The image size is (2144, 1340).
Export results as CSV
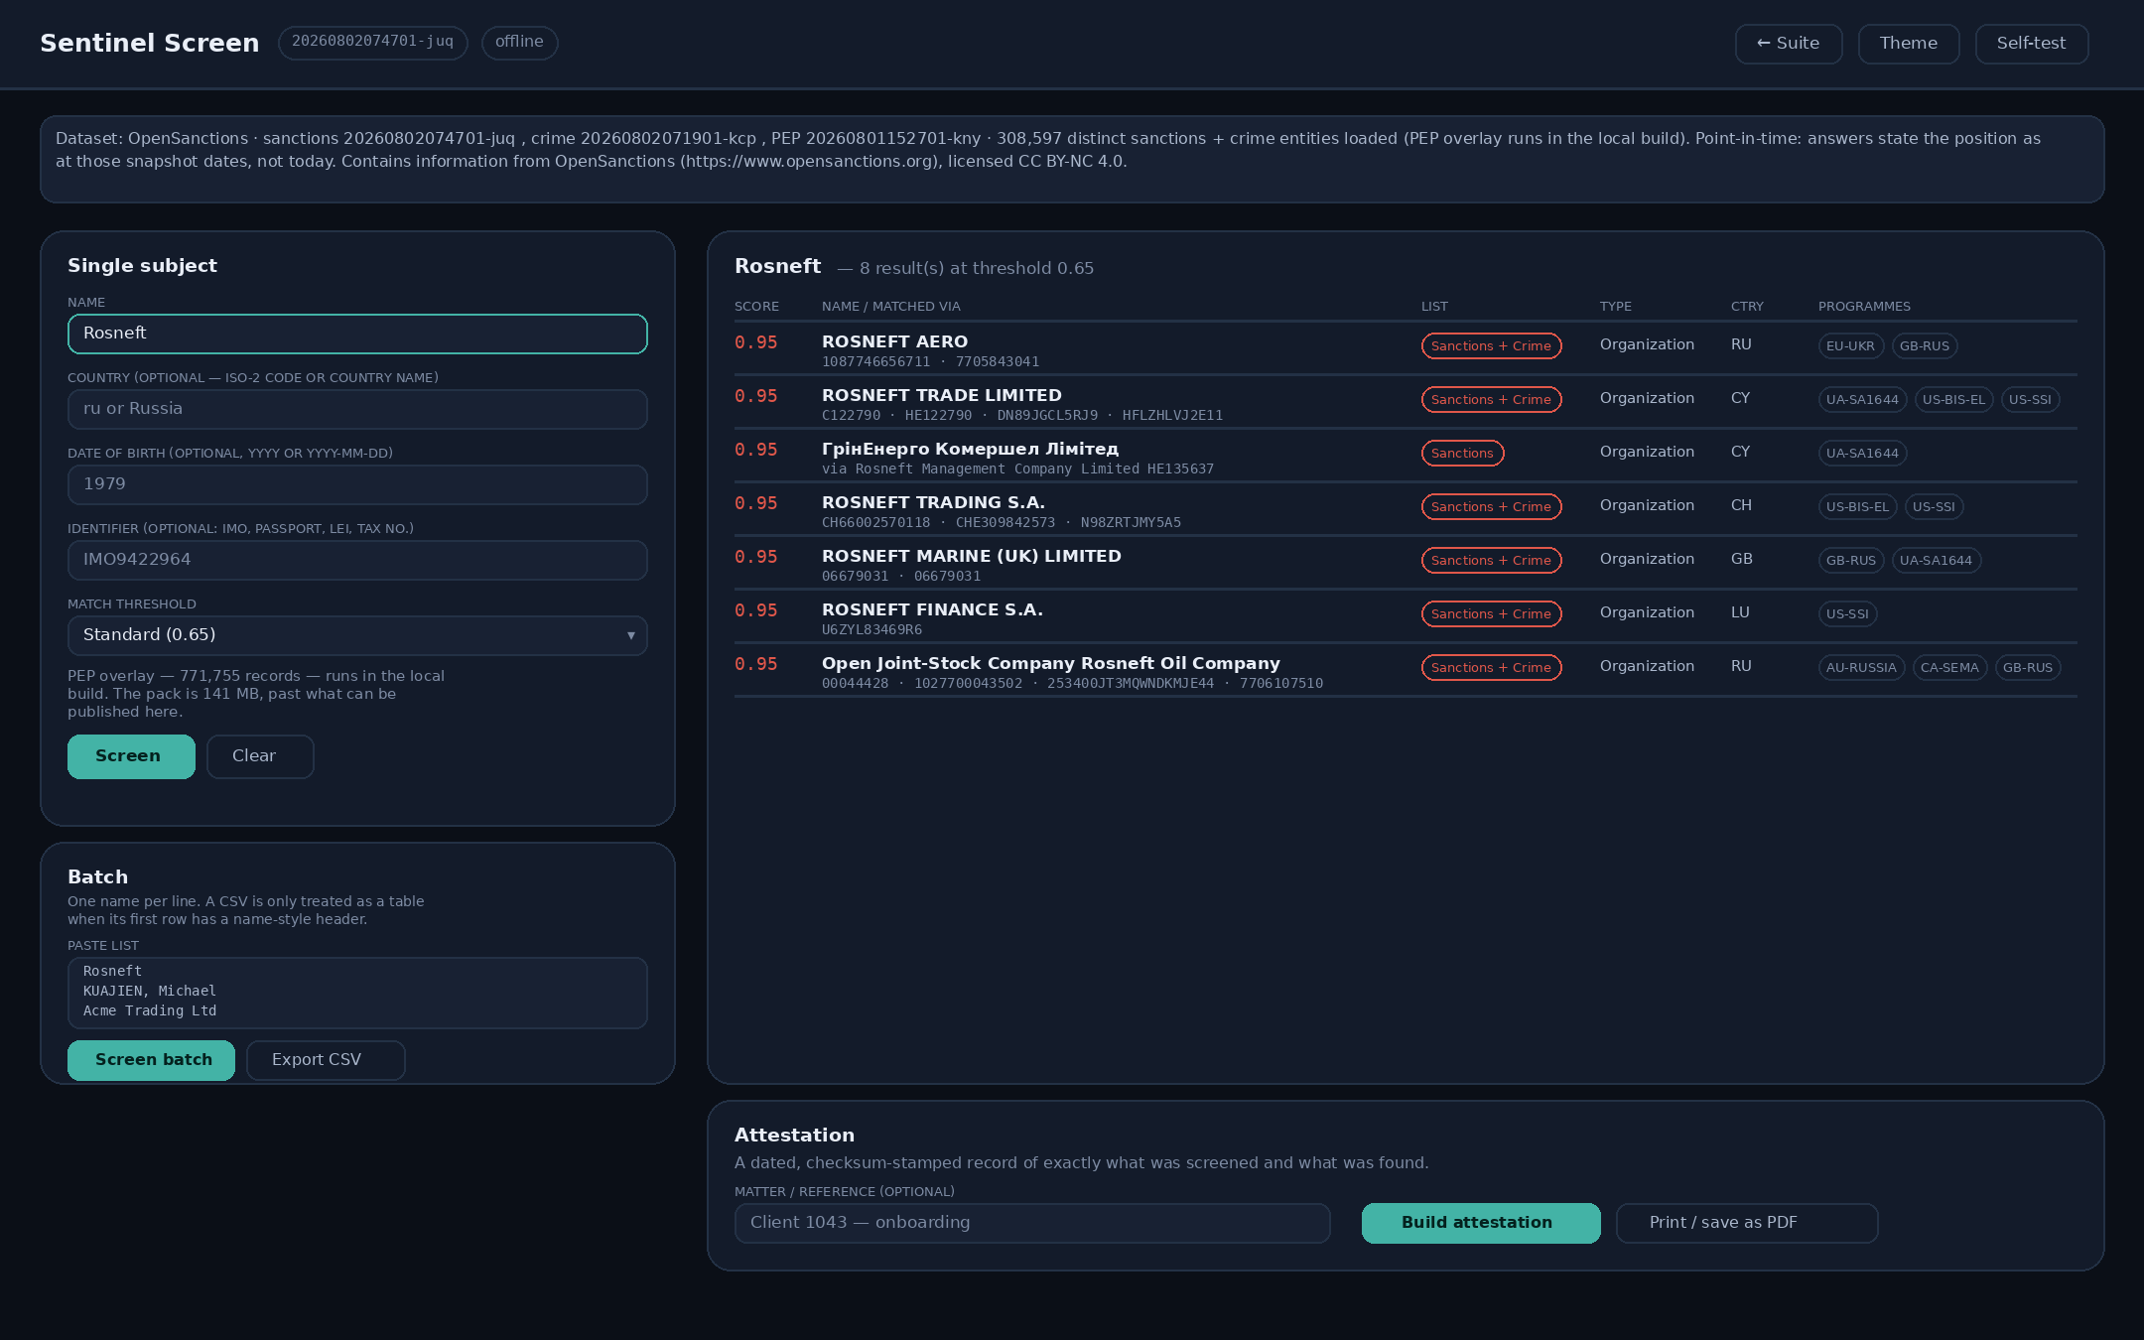pos(326,1060)
